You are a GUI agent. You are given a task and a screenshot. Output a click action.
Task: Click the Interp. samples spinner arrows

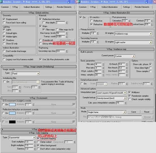(x=103, y=75)
